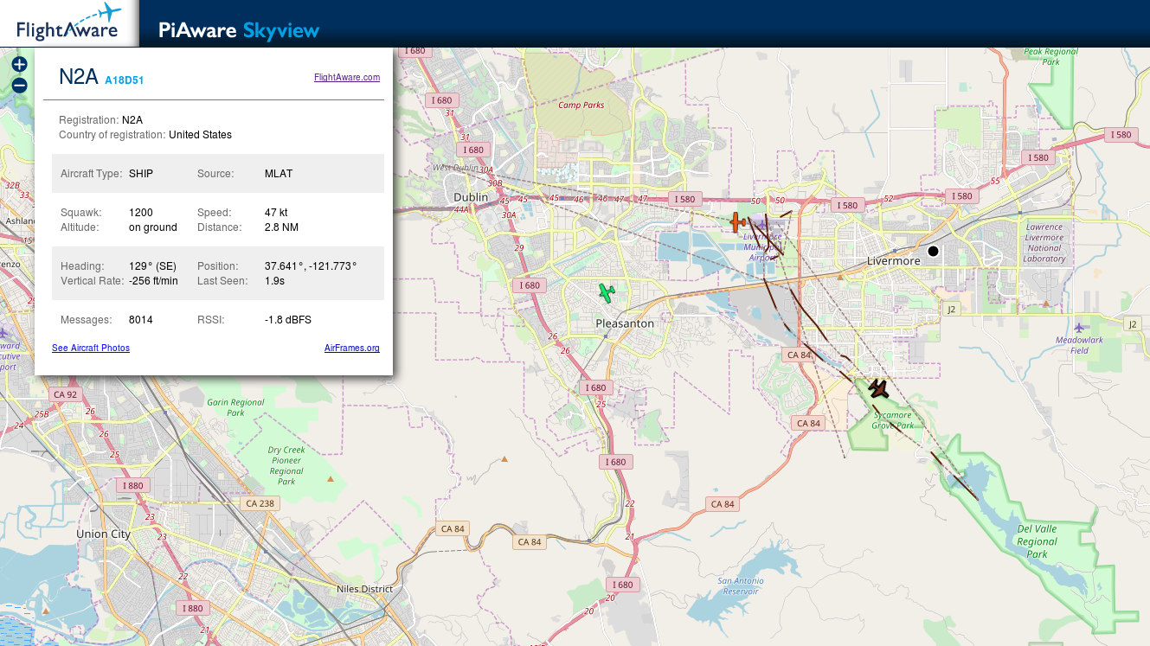Image resolution: width=1150 pixels, height=646 pixels.
Task: Click the Del Valle Regional Park label
Action: [1038, 541]
